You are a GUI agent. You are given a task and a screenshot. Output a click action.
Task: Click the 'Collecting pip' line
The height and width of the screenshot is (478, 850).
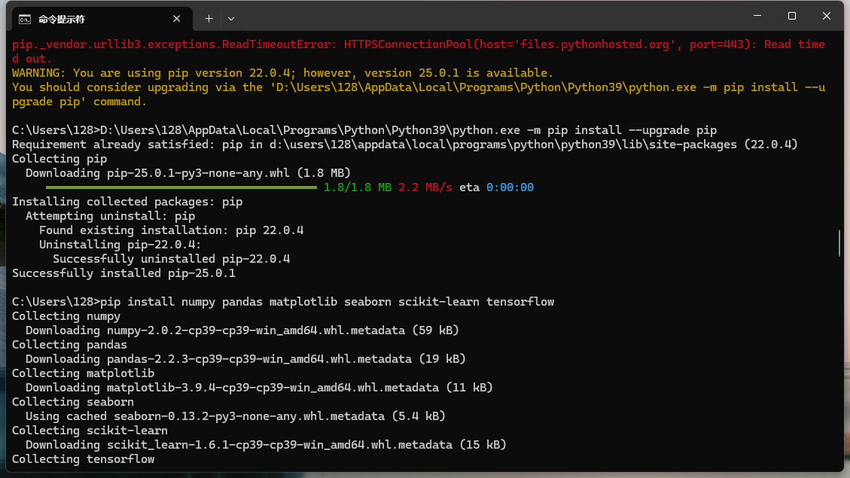click(59, 159)
